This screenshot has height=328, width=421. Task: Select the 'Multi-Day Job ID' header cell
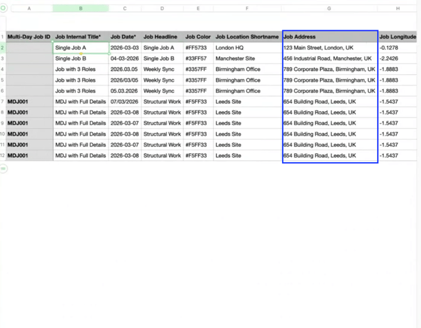(x=30, y=37)
